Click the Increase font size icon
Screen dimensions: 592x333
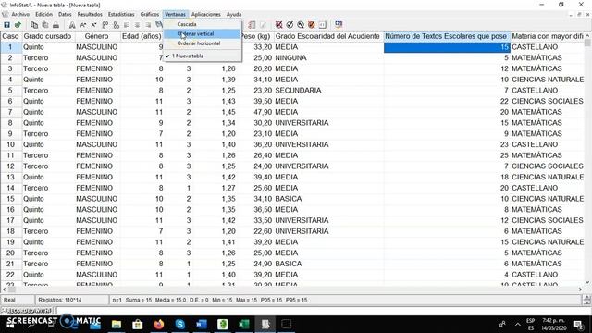(x=83, y=25)
